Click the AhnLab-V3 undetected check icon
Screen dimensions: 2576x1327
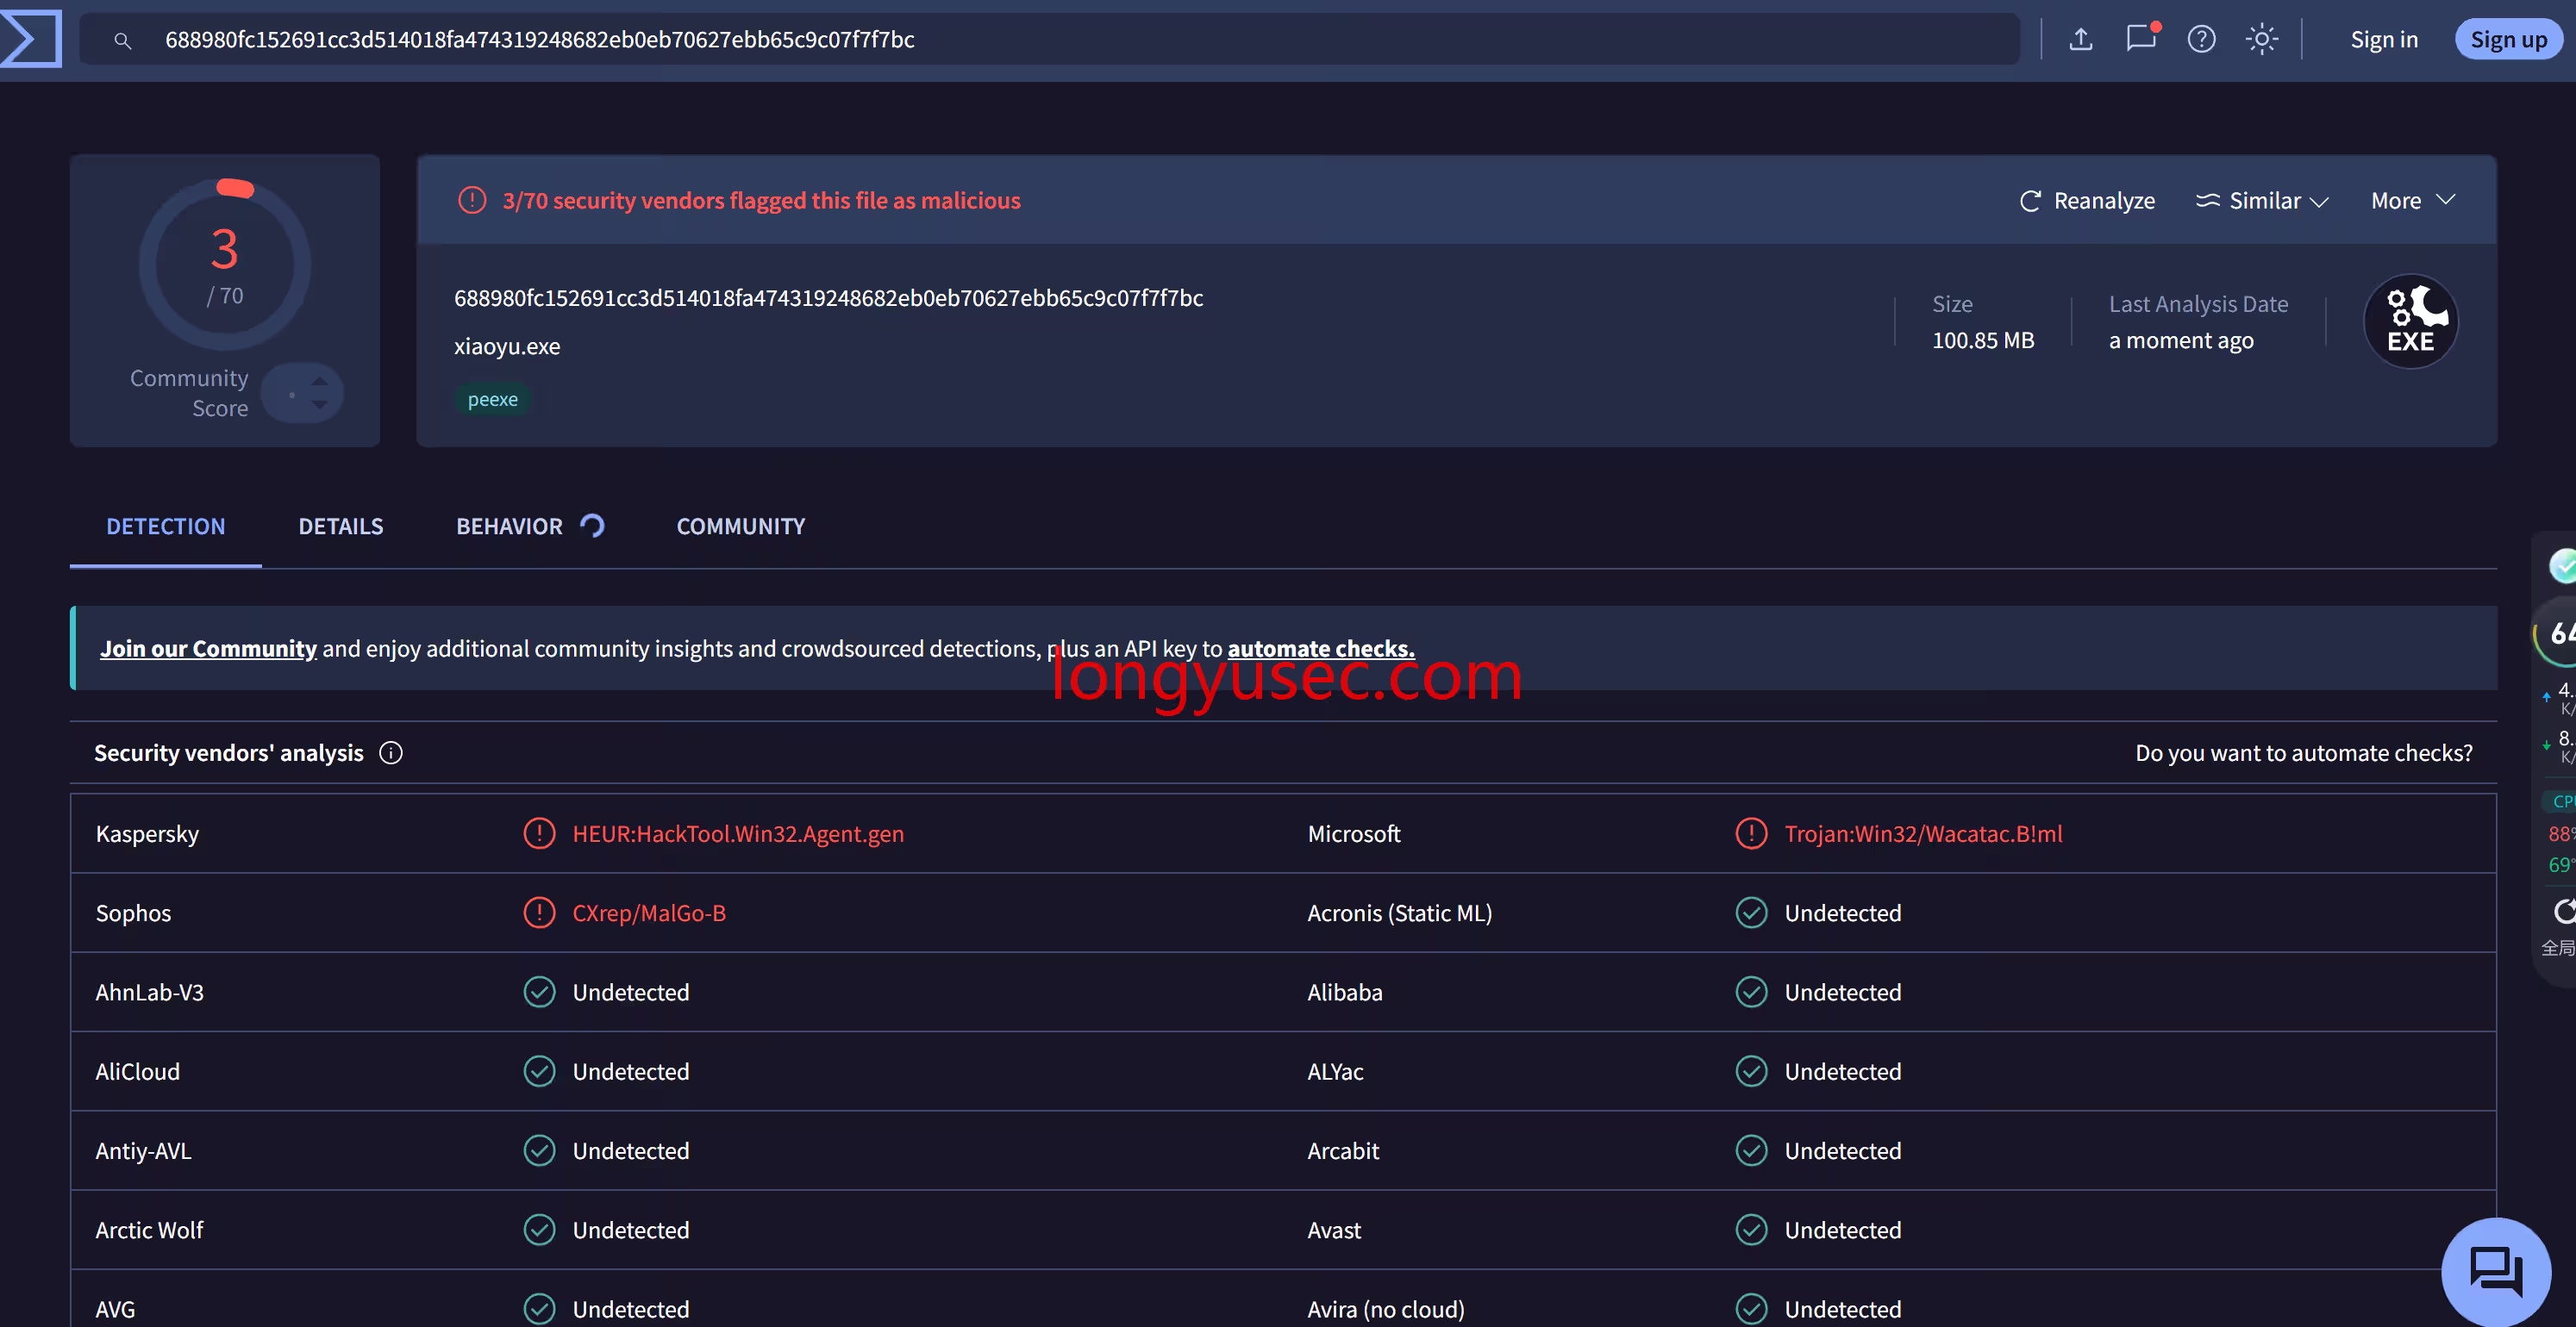click(x=539, y=991)
